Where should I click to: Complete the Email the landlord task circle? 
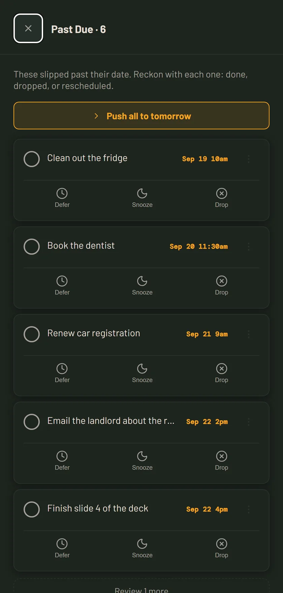click(32, 422)
